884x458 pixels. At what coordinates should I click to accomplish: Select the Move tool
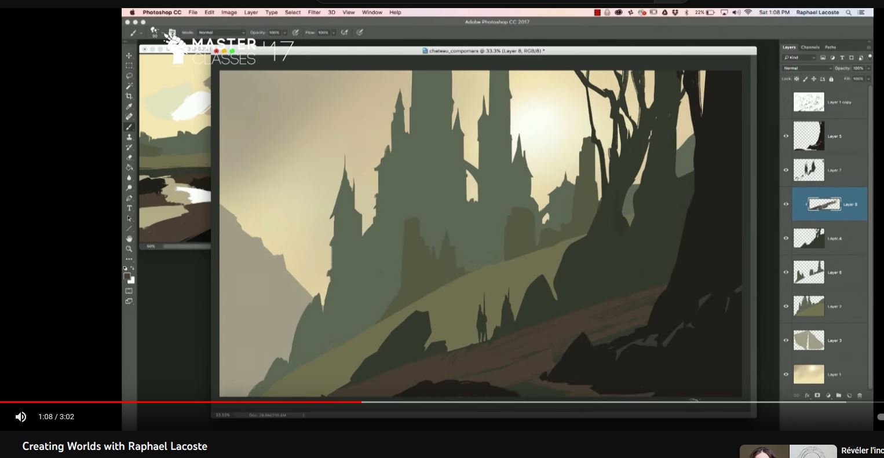click(x=129, y=56)
